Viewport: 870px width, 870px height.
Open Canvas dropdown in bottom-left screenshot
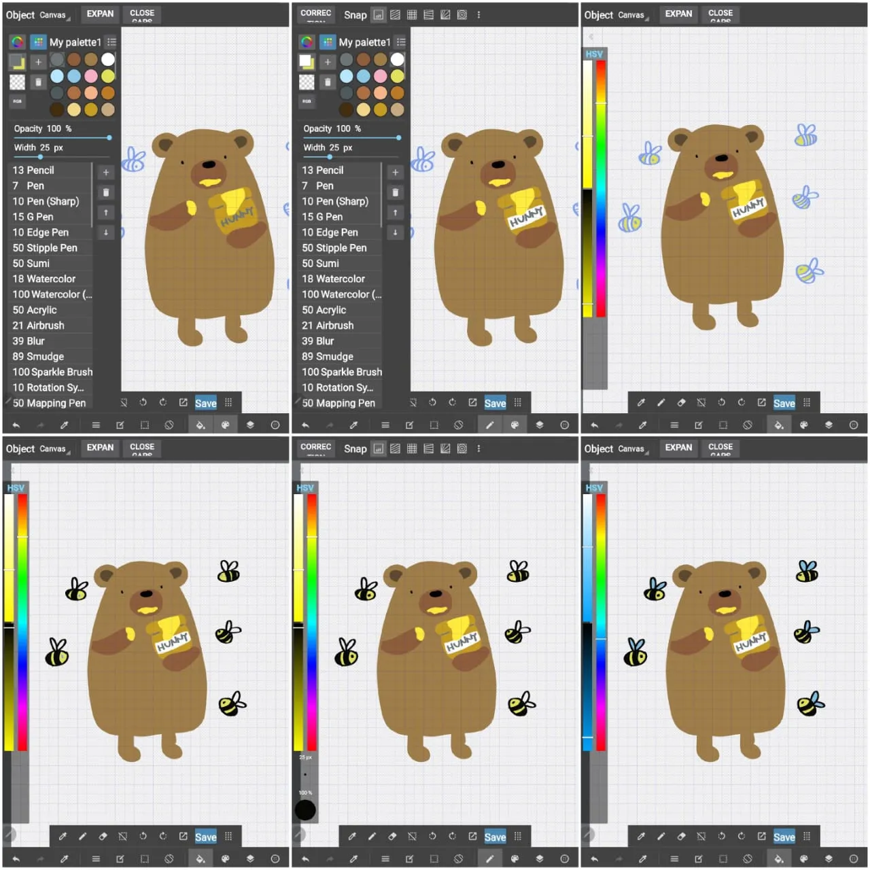click(55, 449)
